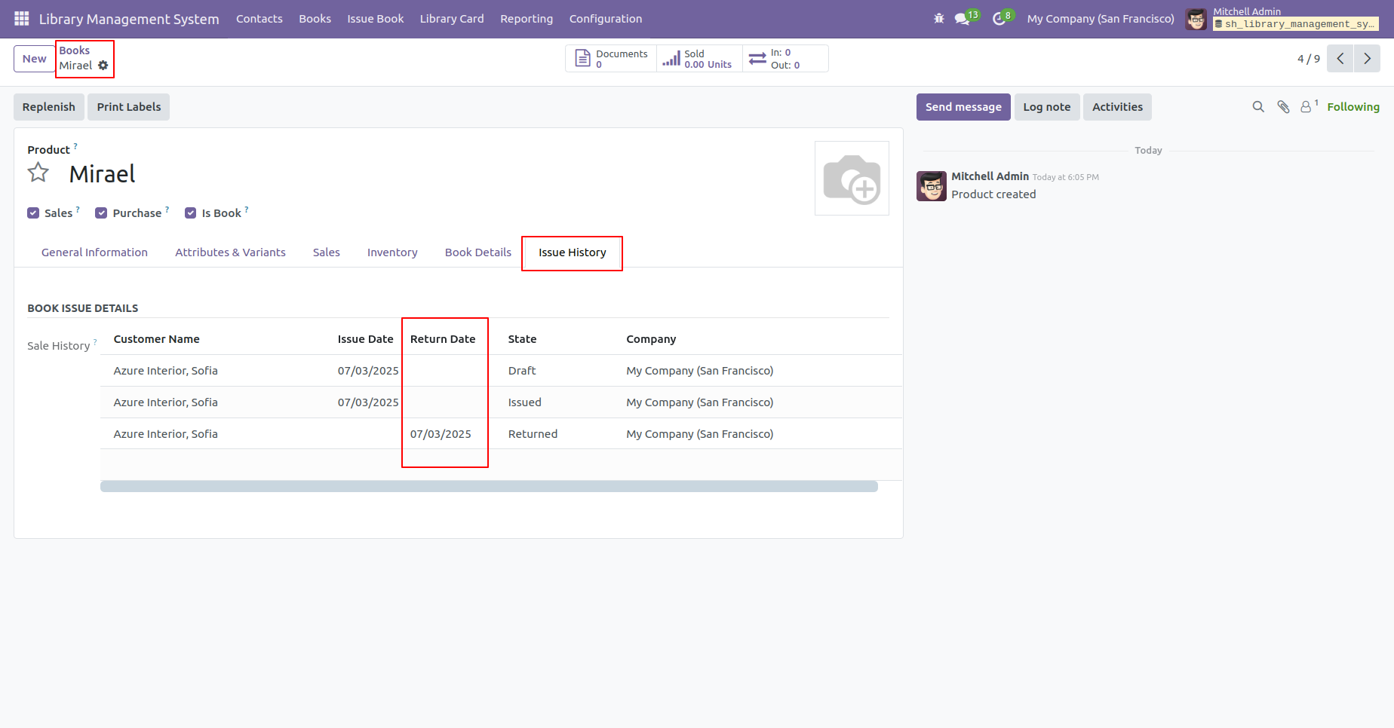Switch to General Information tab
Viewport: 1394px width, 728px height.
[x=94, y=252]
